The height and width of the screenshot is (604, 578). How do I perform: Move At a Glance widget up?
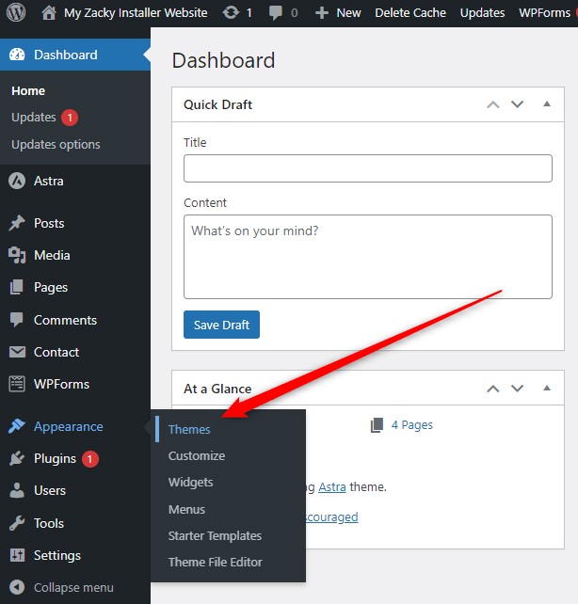(493, 389)
